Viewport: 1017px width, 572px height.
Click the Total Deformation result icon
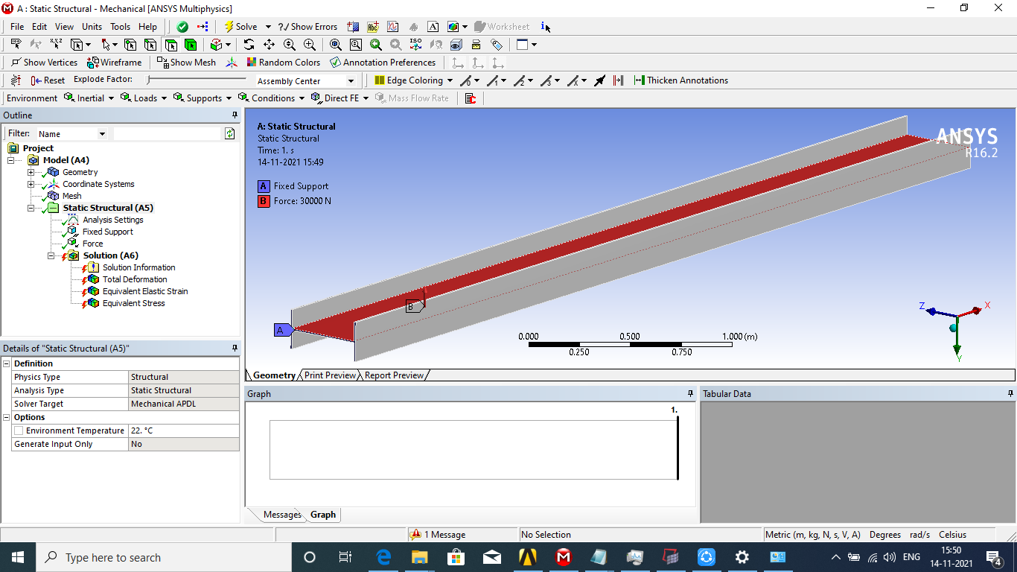(93, 279)
